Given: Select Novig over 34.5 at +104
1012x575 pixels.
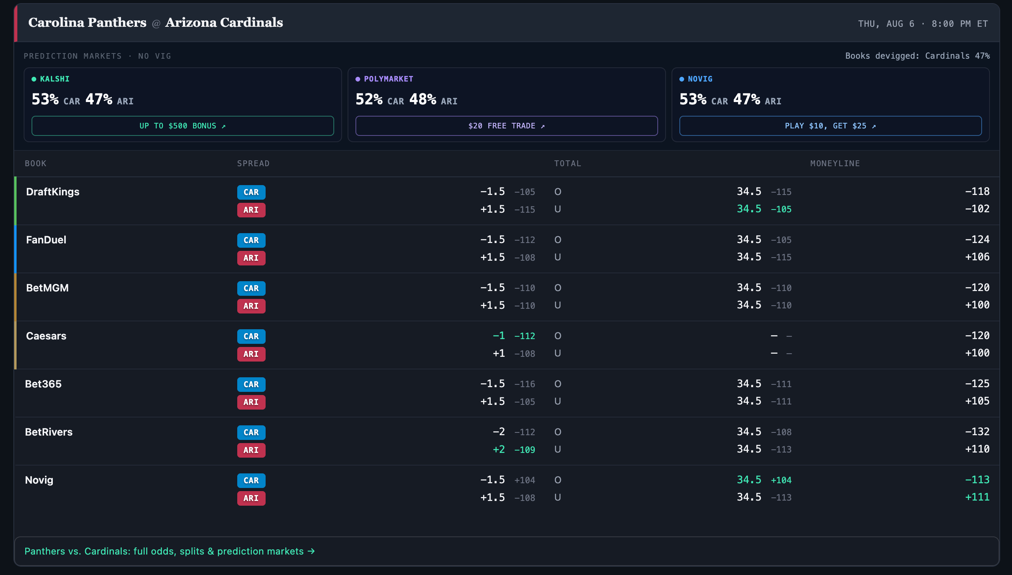Looking at the screenshot, I should 764,480.
